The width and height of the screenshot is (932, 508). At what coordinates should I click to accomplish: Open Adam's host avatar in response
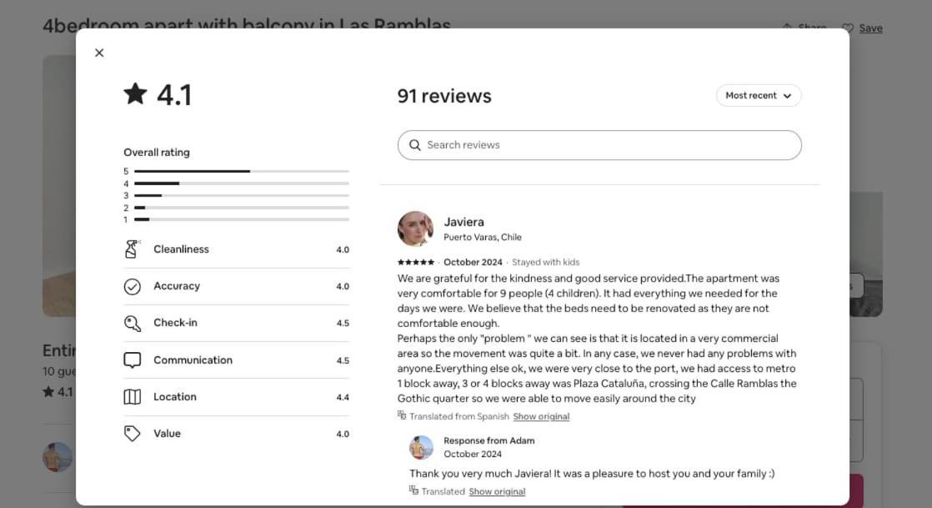421,447
